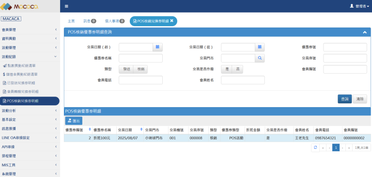Go to first page in pagination

323,147
